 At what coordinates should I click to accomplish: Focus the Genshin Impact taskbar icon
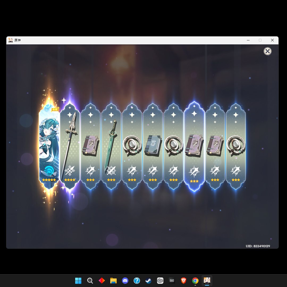pos(207,281)
